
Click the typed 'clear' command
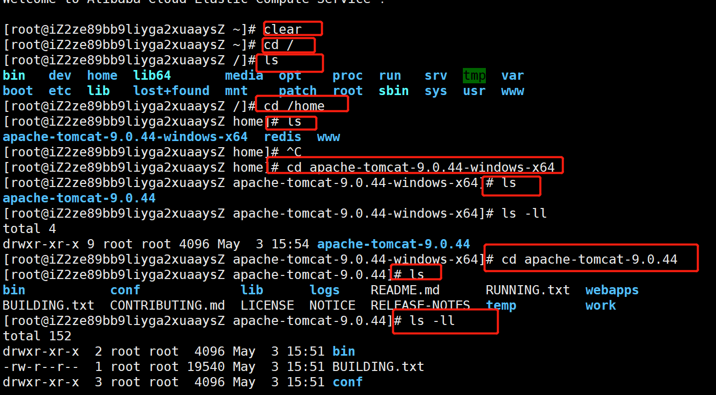(283, 30)
